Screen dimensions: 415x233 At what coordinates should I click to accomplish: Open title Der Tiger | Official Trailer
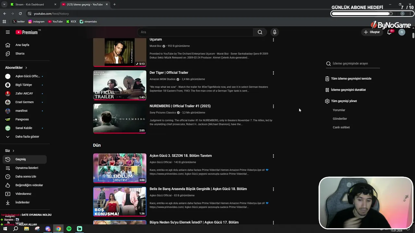(x=169, y=73)
